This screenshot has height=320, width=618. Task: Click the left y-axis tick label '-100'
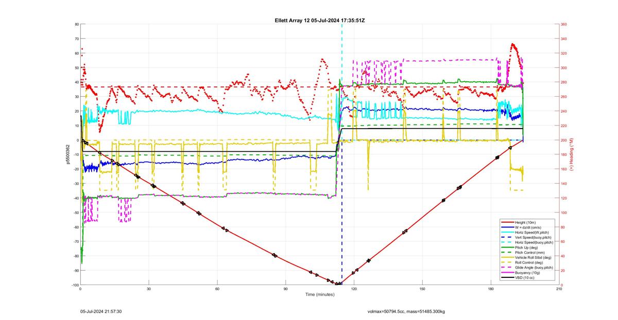coord(75,285)
